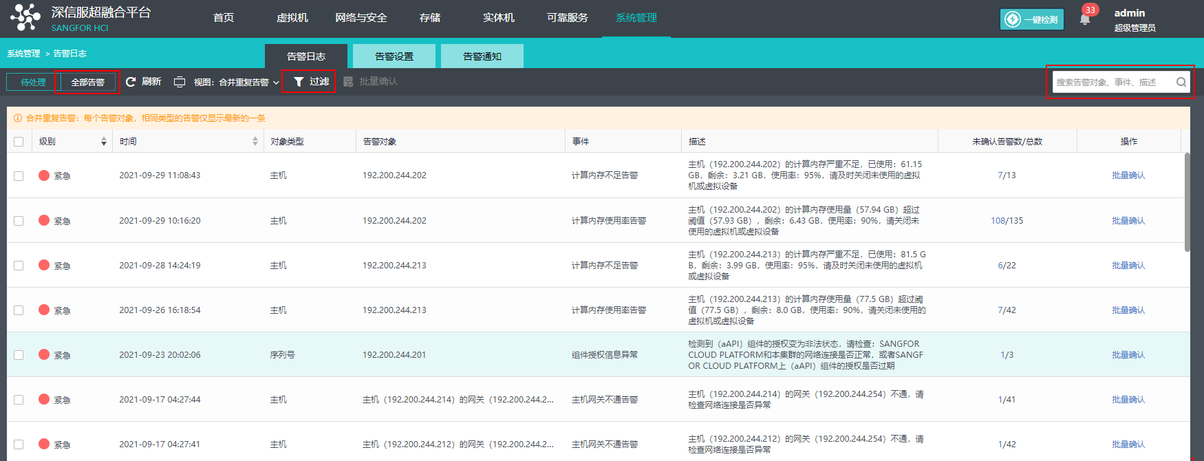Switch to the 告警设置 tab
The width and height of the screenshot is (1204, 461).
(394, 56)
